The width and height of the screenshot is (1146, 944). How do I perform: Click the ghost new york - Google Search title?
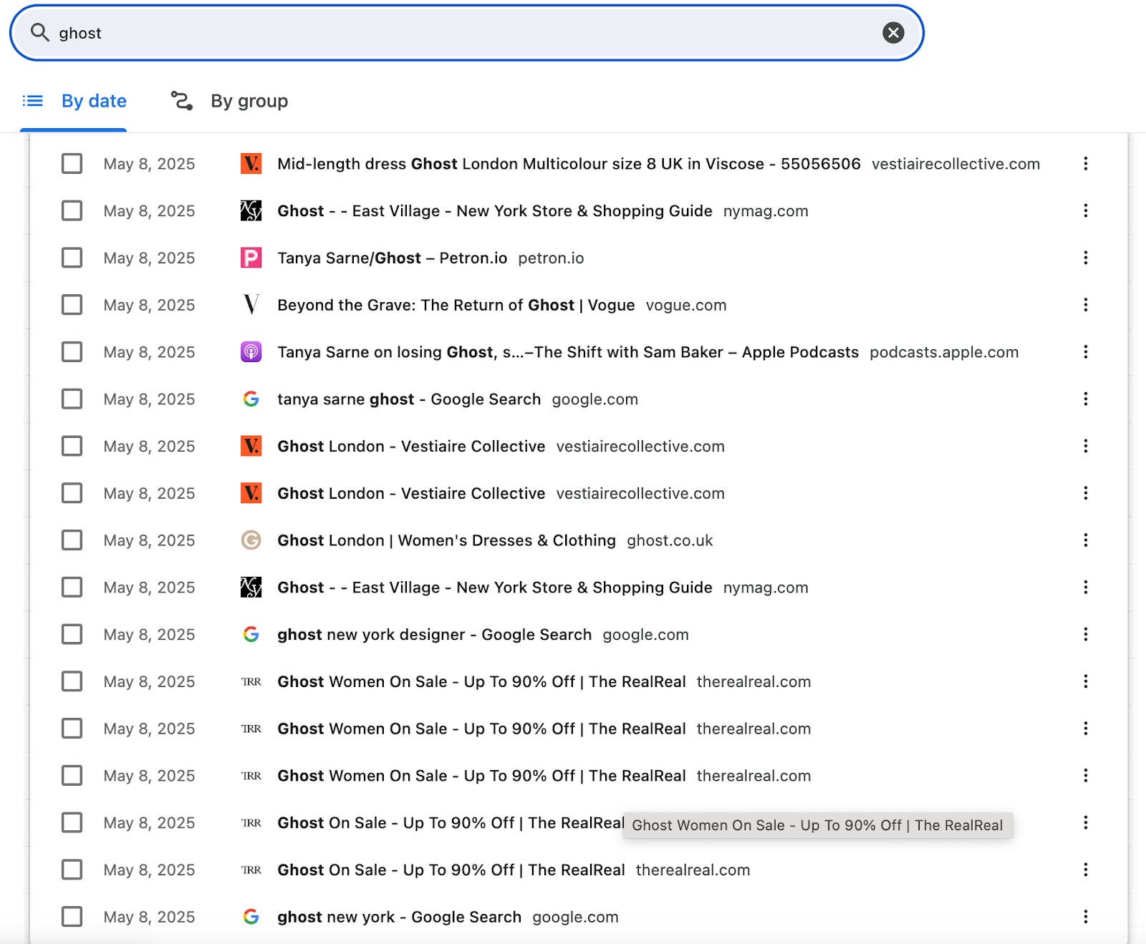(x=399, y=917)
